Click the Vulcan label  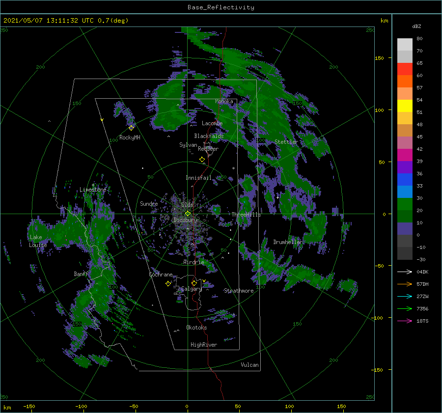point(249,365)
